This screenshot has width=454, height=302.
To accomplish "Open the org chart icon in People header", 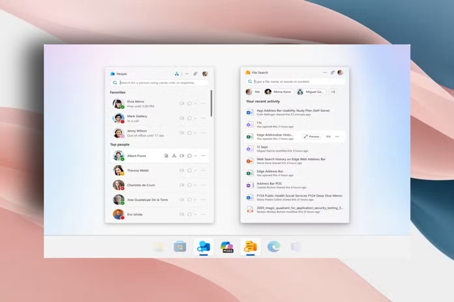I will click(x=177, y=74).
